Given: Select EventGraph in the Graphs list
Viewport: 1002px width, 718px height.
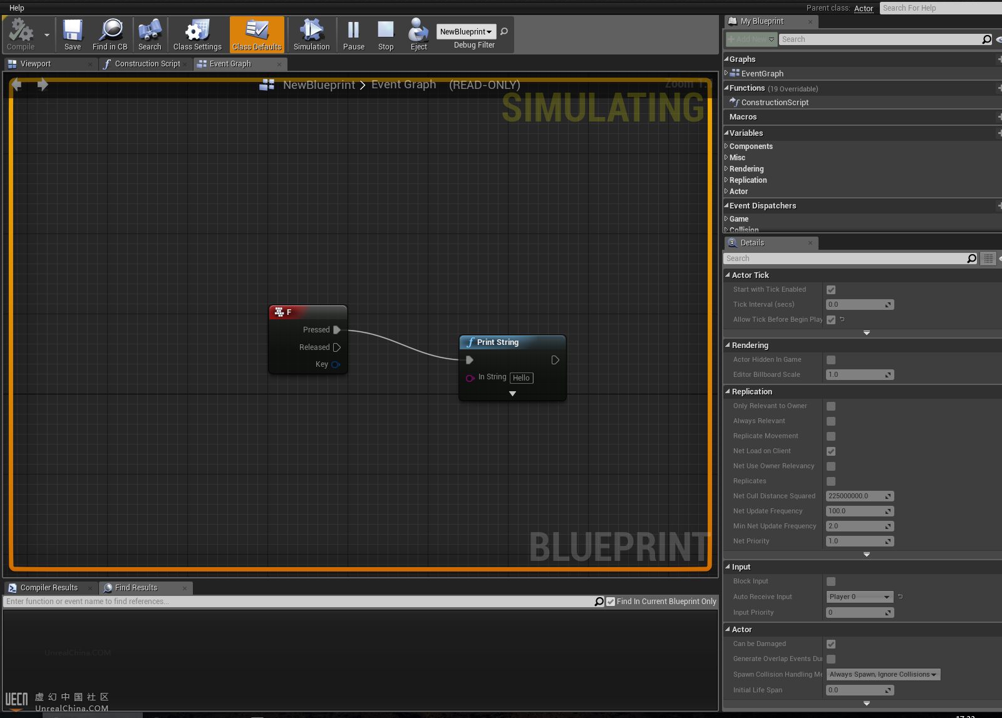Looking at the screenshot, I should (762, 73).
